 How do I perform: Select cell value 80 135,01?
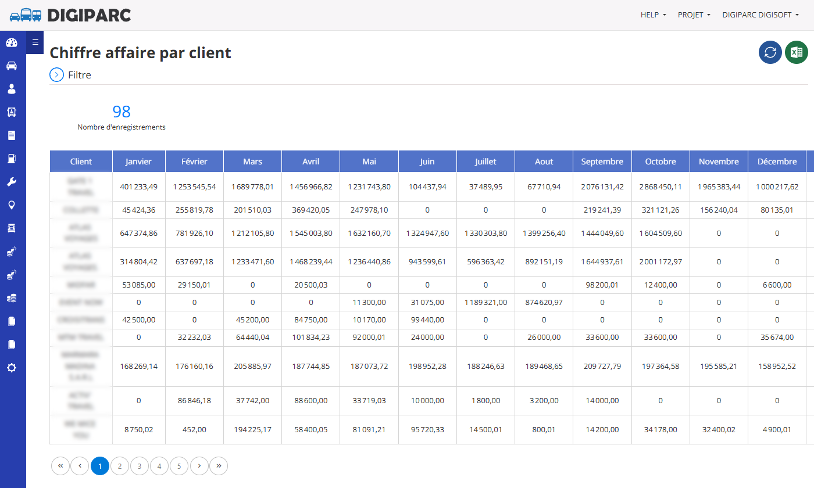point(777,210)
